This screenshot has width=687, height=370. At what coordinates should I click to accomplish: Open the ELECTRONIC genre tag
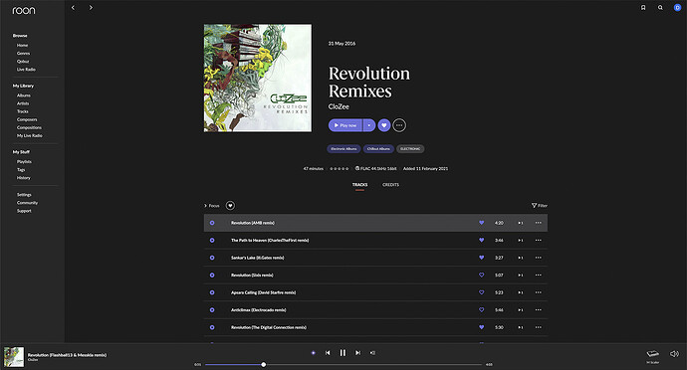pos(410,149)
